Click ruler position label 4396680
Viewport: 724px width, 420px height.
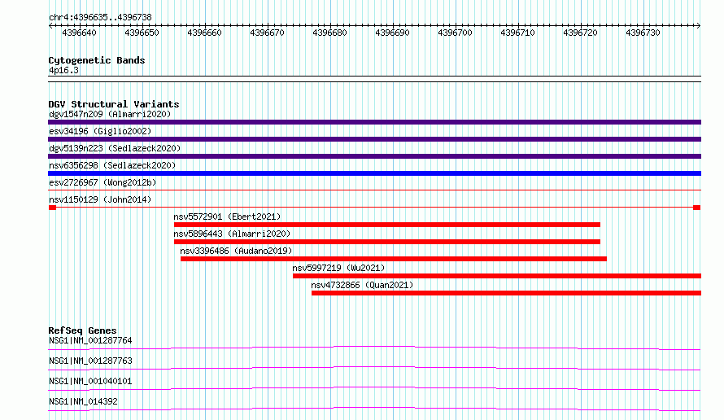329,33
